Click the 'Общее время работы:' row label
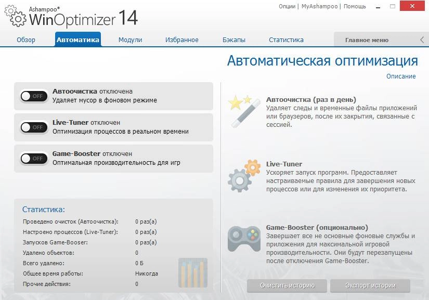Image resolution: width=429 pixels, height=300 pixels. 53,273
